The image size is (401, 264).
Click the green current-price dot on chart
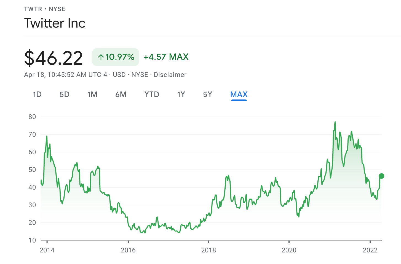[x=381, y=176]
